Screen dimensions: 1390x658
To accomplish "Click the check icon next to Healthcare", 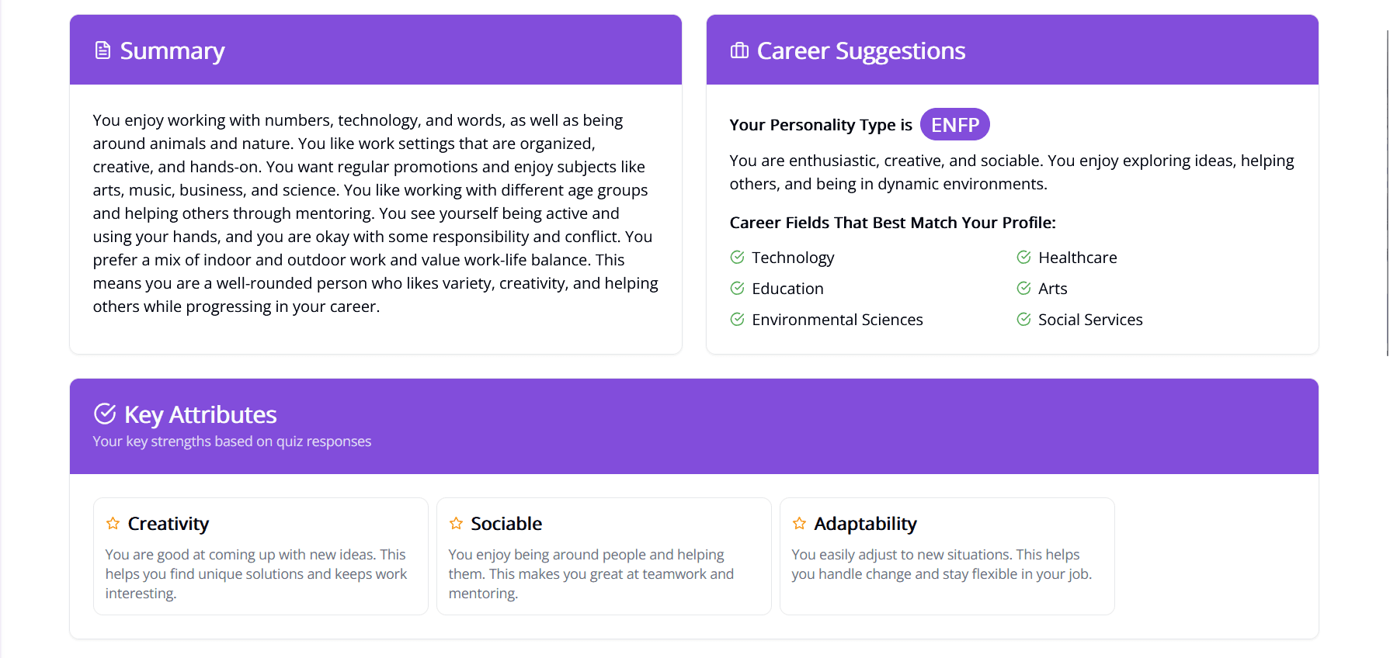I will (1024, 258).
